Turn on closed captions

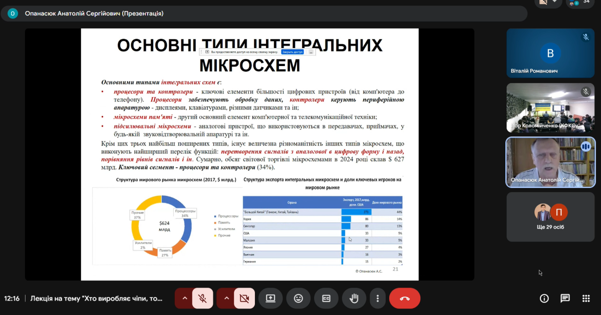tap(326, 298)
